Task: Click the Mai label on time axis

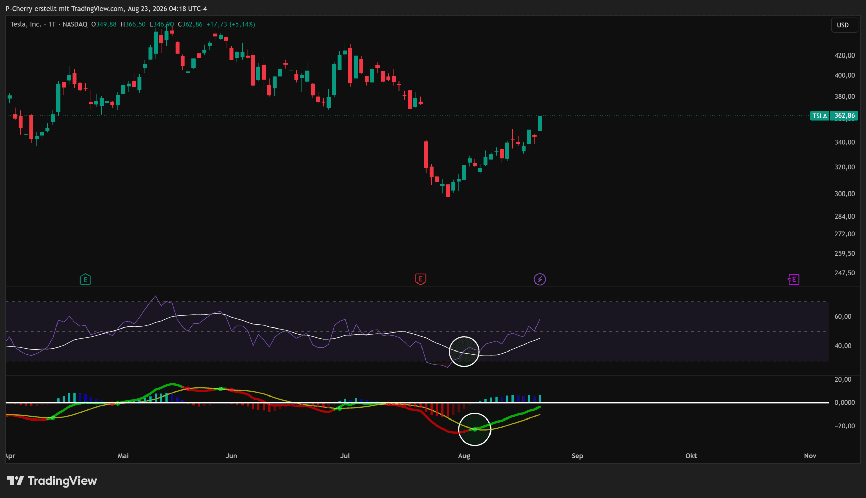Action: [123, 456]
